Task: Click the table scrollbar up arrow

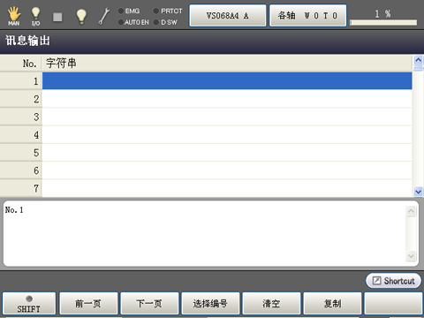Action: click(x=418, y=60)
